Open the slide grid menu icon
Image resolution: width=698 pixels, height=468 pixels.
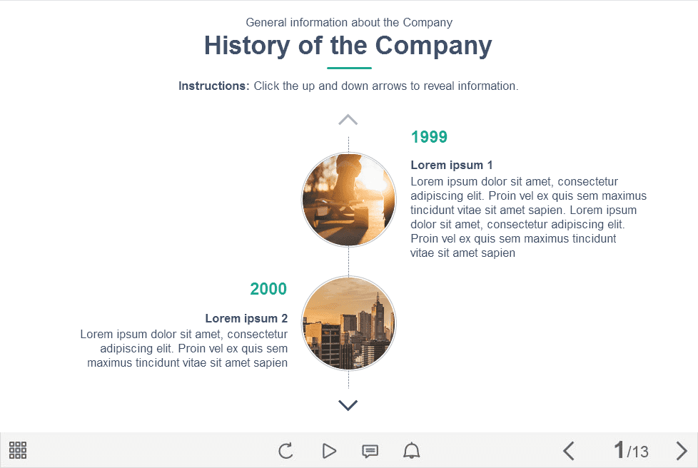[x=18, y=450]
